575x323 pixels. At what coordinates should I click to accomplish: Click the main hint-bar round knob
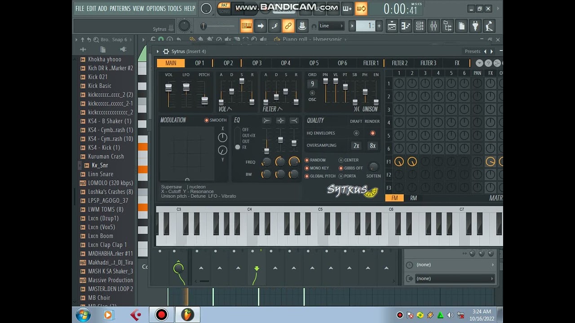tap(184, 26)
